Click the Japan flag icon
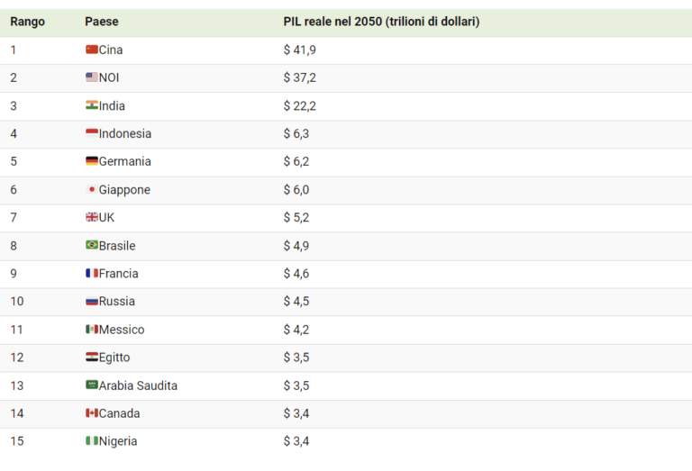The width and height of the screenshot is (692, 471). pos(92,189)
